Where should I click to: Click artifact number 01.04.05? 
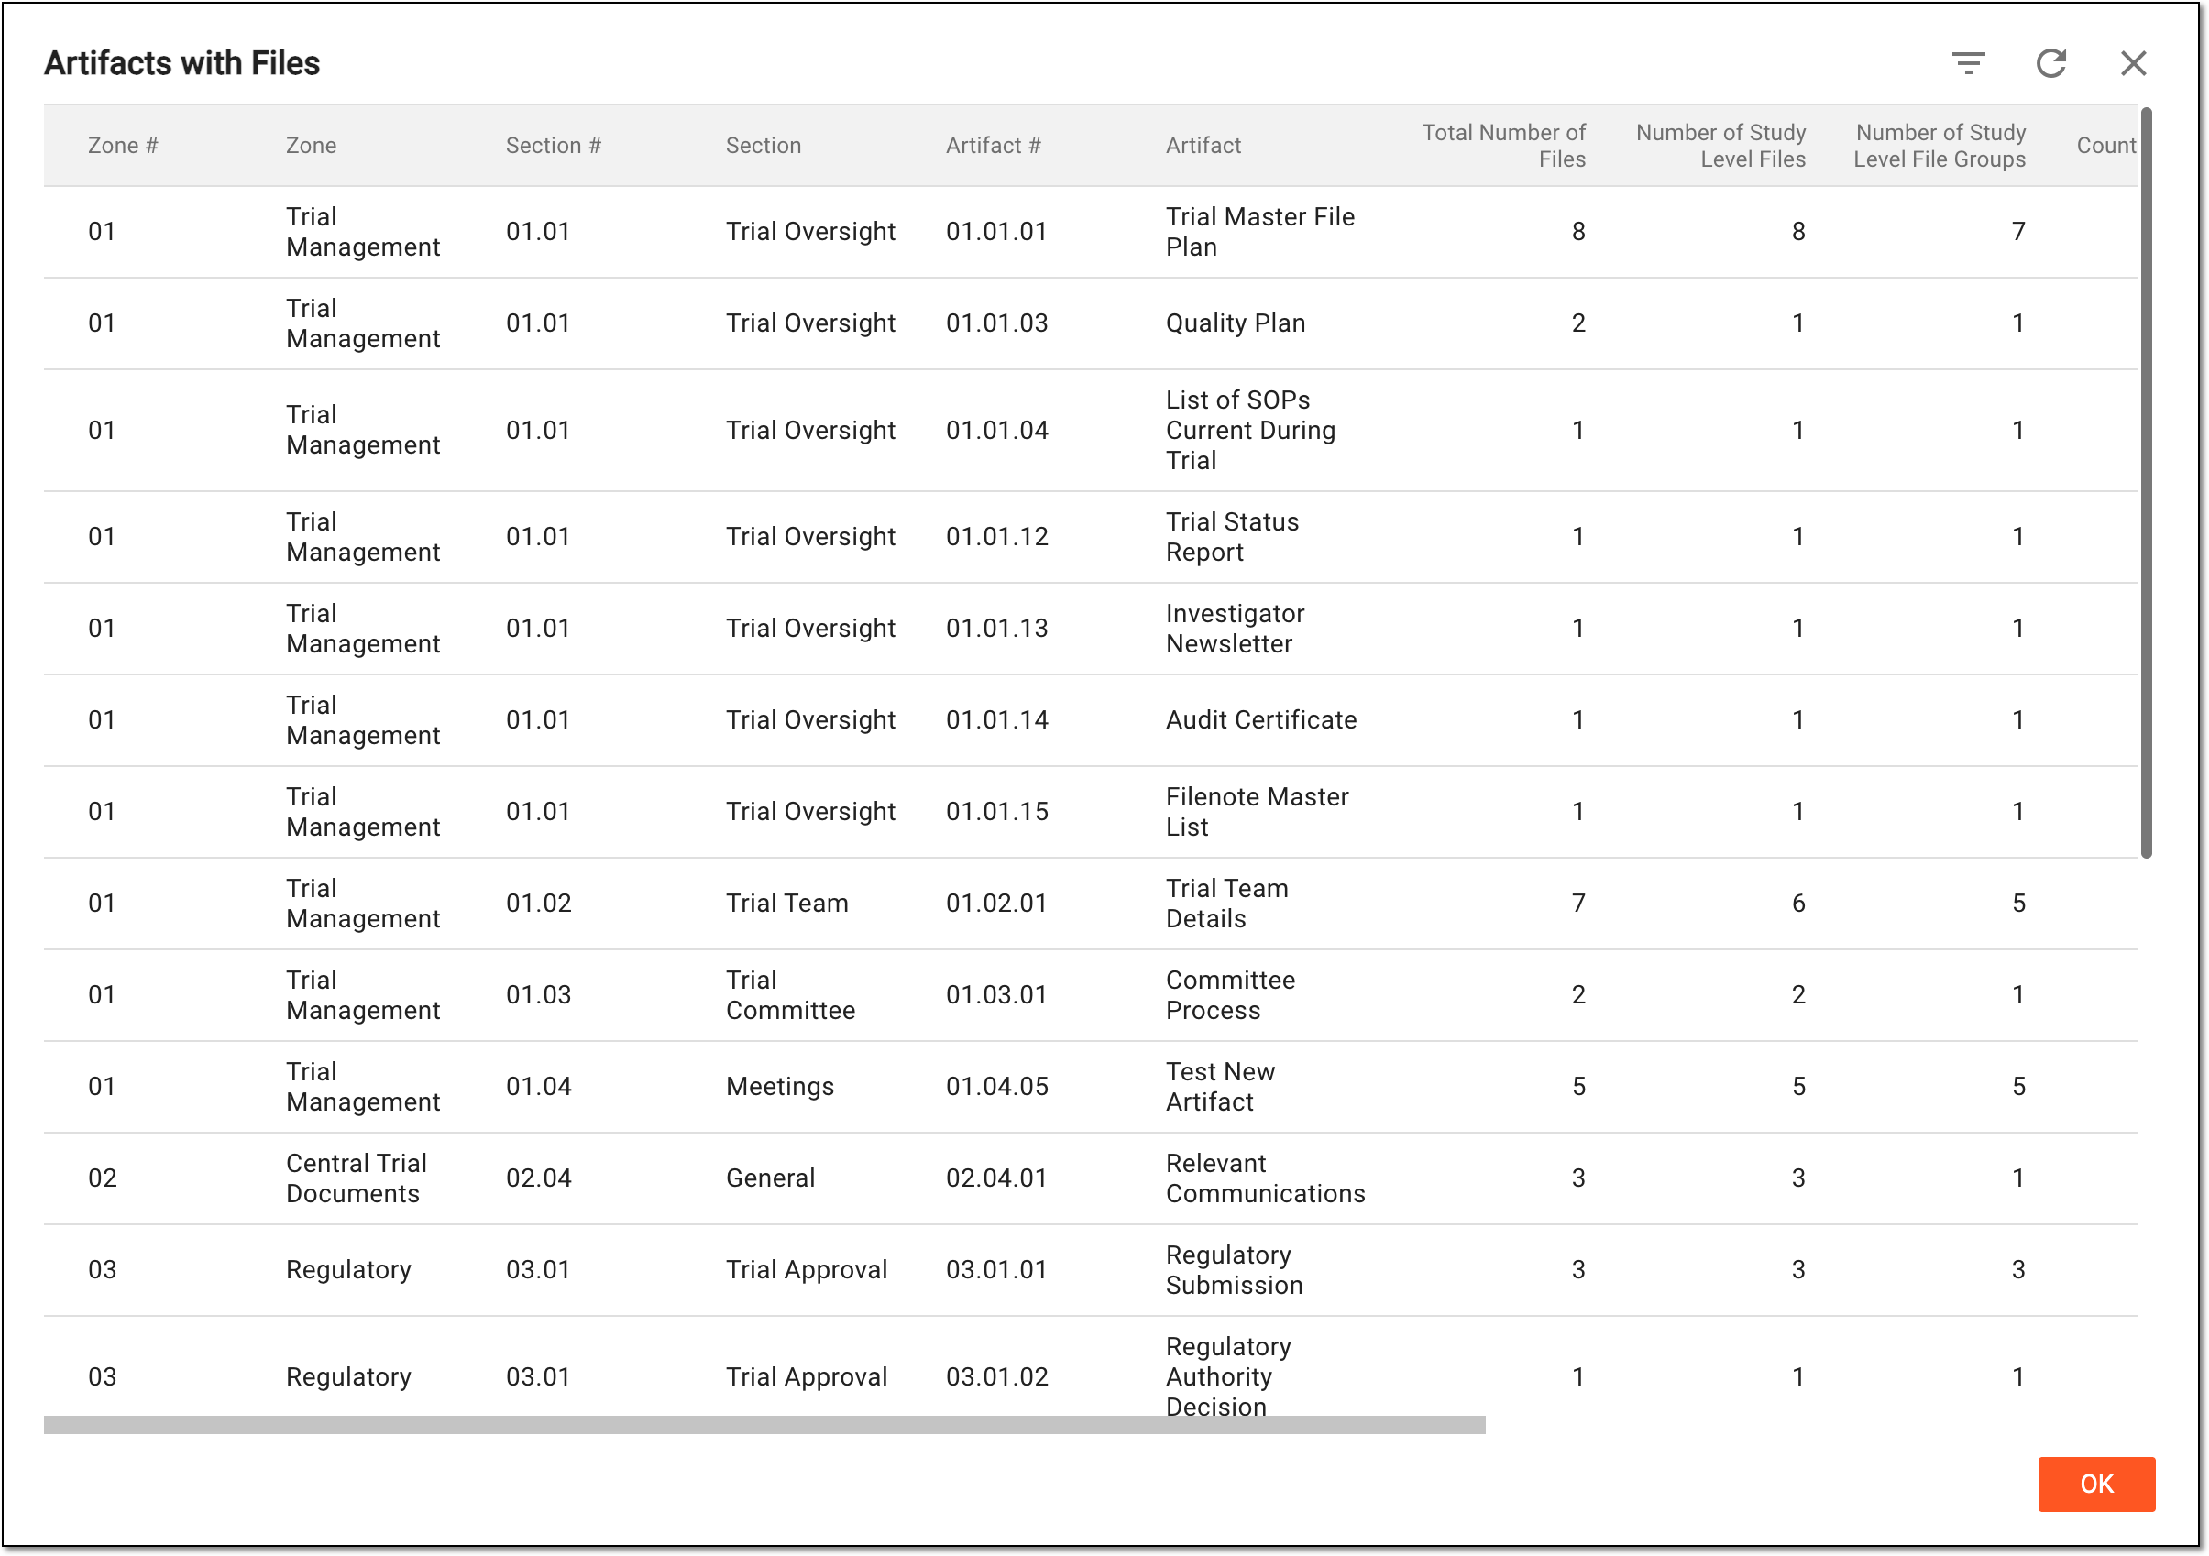996,1087
